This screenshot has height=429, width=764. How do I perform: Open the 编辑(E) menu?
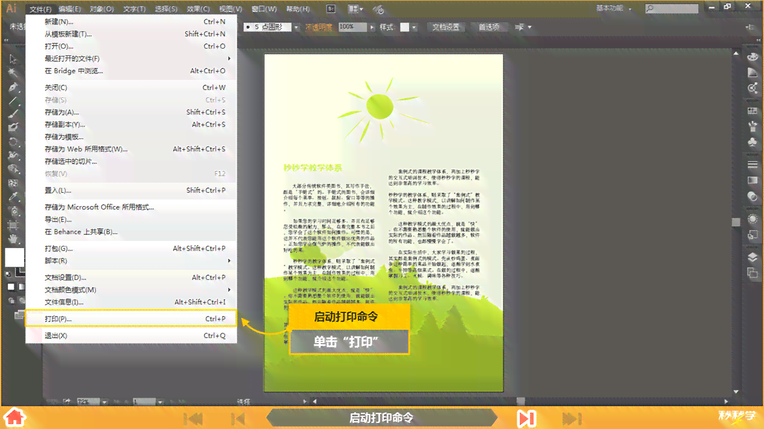click(70, 9)
